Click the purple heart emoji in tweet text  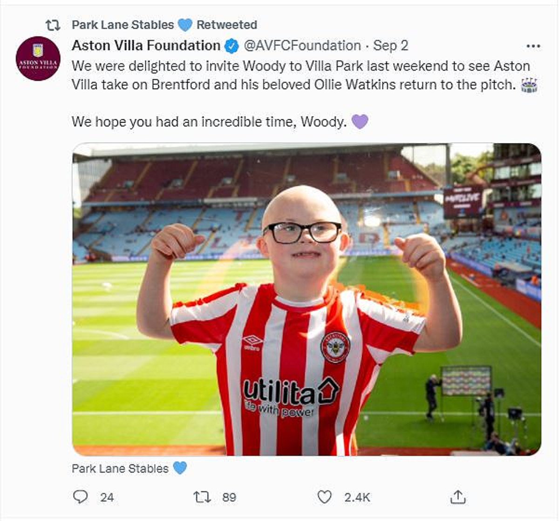(360, 122)
